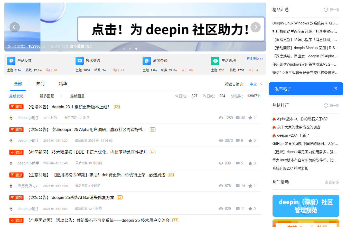Click the refresh icon beside 精品汇总
The width and height of the screenshot is (347, 227).
coord(326,10)
